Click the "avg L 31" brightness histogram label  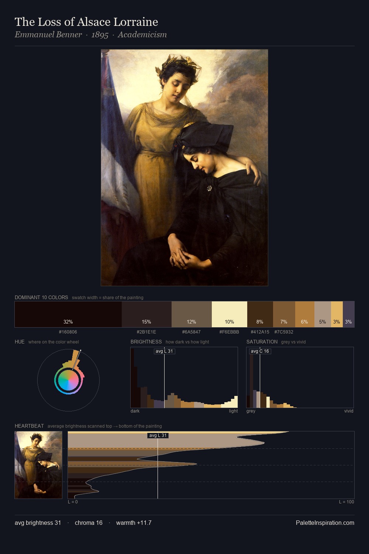coord(164,351)
